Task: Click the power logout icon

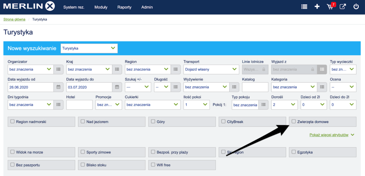Action: (356, 7)
